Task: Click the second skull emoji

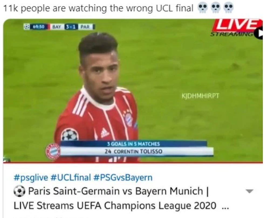Action: pos(216,8)
